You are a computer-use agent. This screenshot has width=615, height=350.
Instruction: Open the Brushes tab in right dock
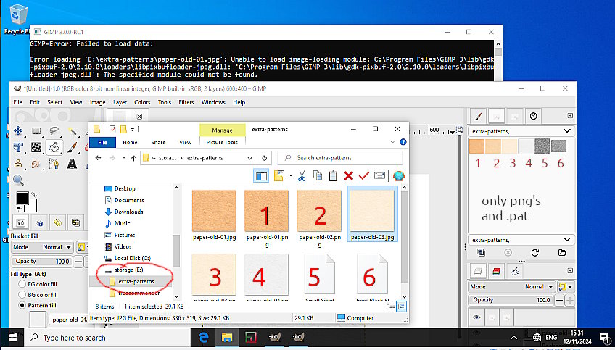(479, 116)
